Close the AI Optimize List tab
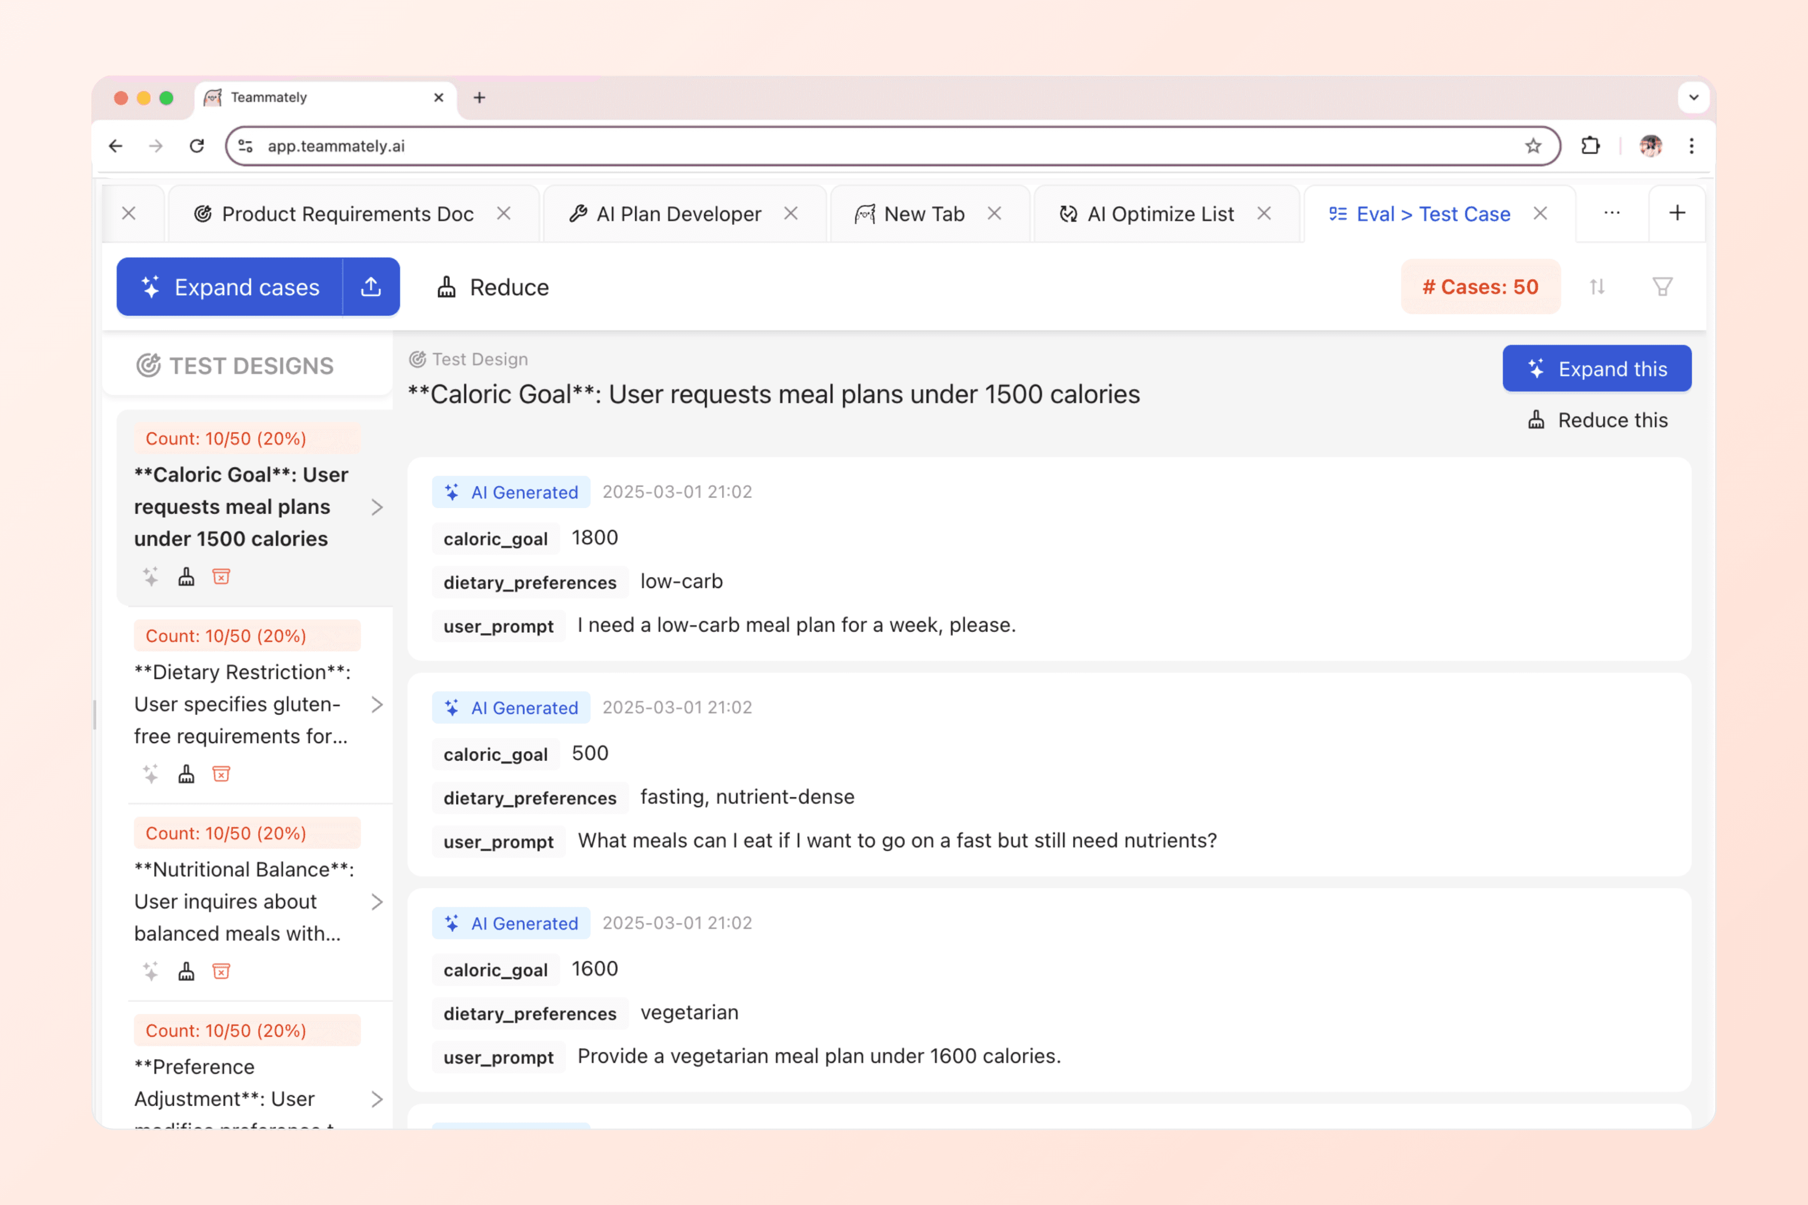The width and height of the screenshot is (1808, 1205). (x=1264, y=214)
